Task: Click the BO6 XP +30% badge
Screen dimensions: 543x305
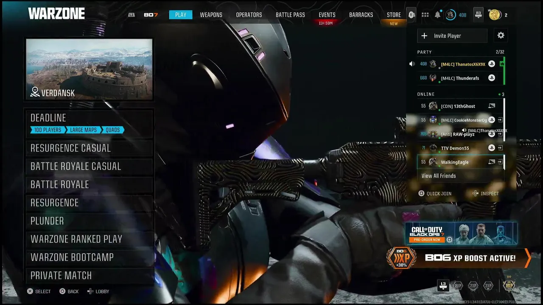Action: 401,258
